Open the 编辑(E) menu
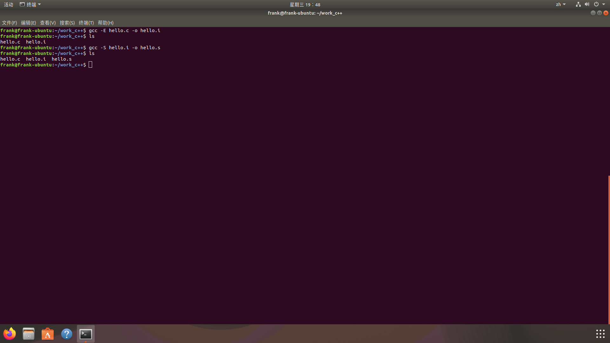This screenshot has height=343, width=610. pyautogui.click(x=28, y=23)
